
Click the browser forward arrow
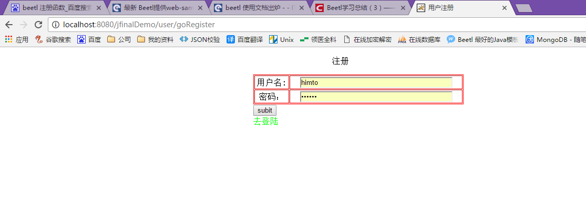pyautogui.click(x=23, y=25)
